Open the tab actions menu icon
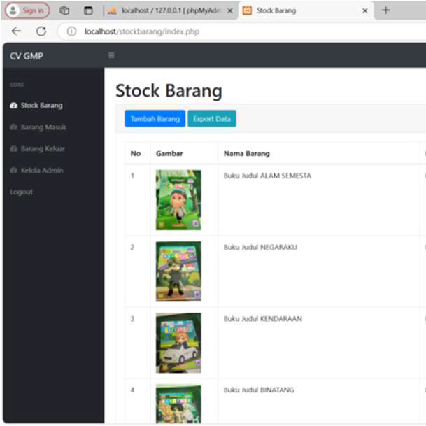 [x=88, y=10]
